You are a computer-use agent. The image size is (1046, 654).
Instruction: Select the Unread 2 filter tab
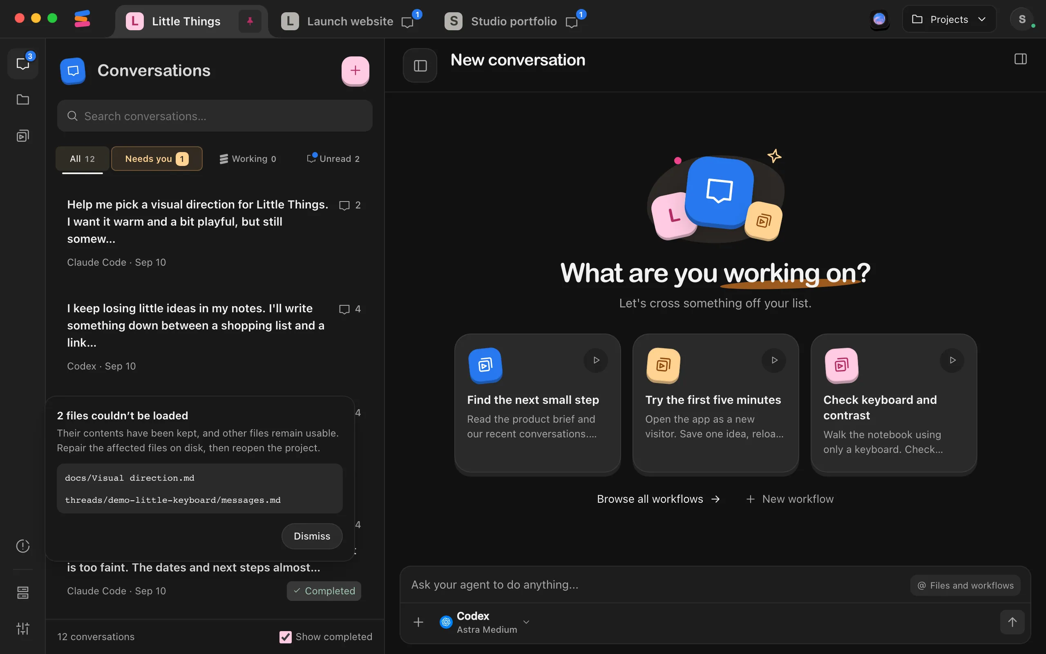[333, 159]
